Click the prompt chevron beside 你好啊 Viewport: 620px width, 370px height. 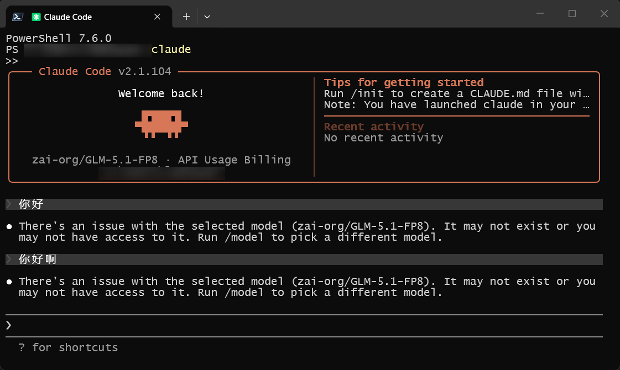[9, 259]
